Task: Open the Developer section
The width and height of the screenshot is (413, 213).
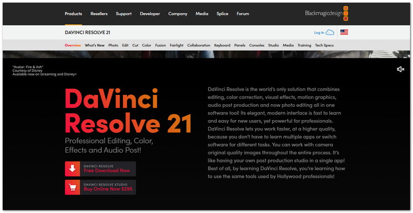Action: tap(150, 14)
